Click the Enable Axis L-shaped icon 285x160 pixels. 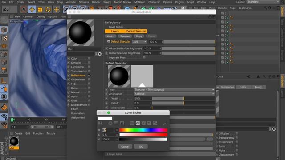4,80
